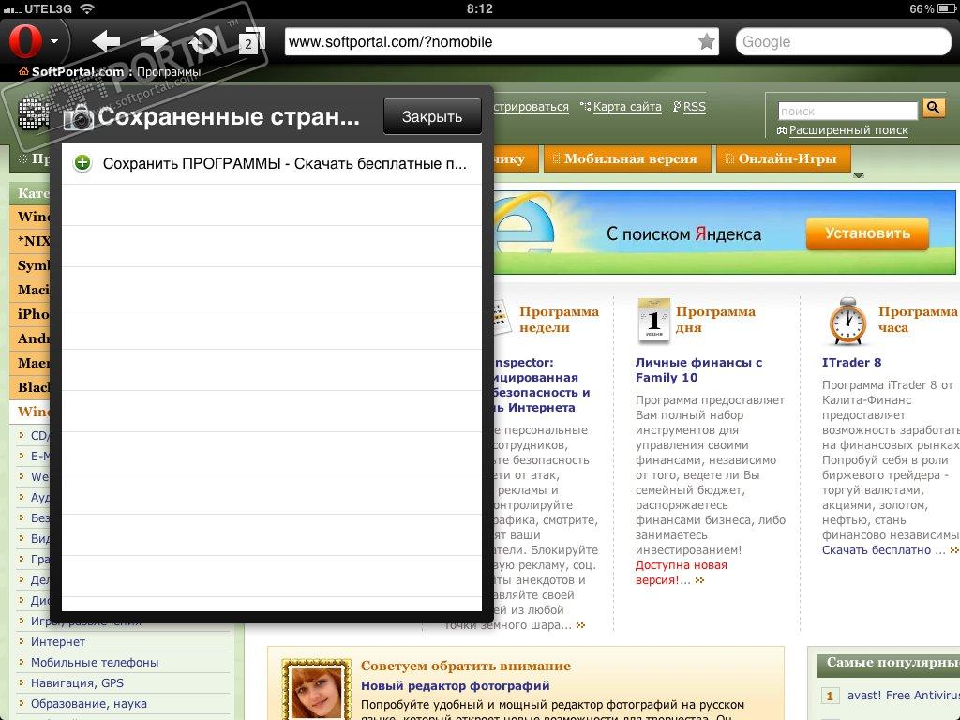Close the saved pages popup with Закрыть
Viewport: 960px width, 720px height.
(432, 116)
